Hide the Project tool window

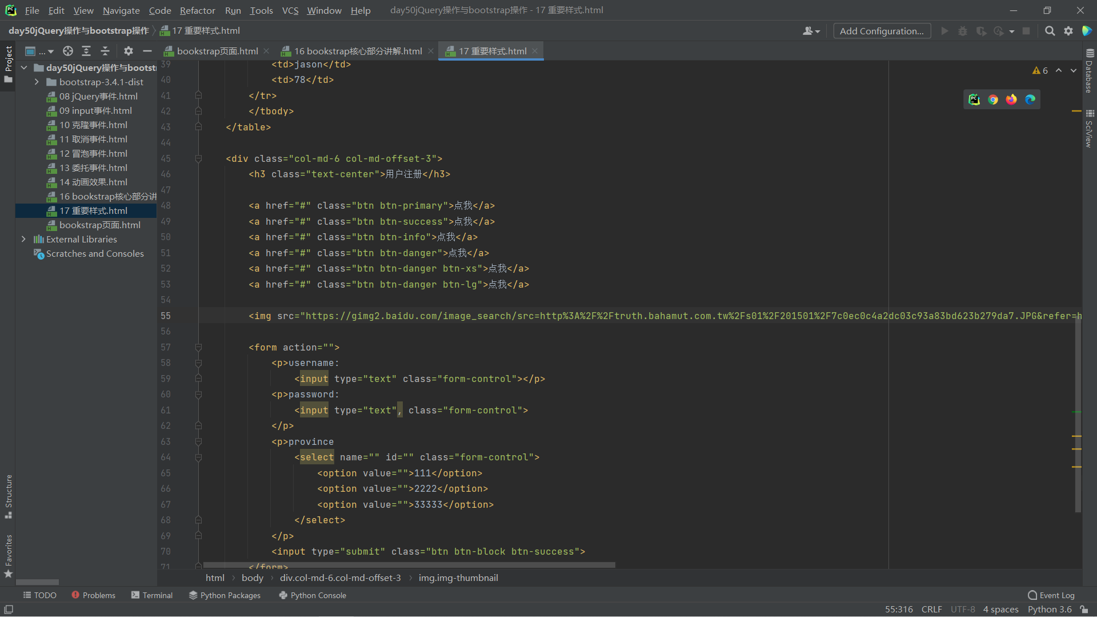tap(147, 51)
